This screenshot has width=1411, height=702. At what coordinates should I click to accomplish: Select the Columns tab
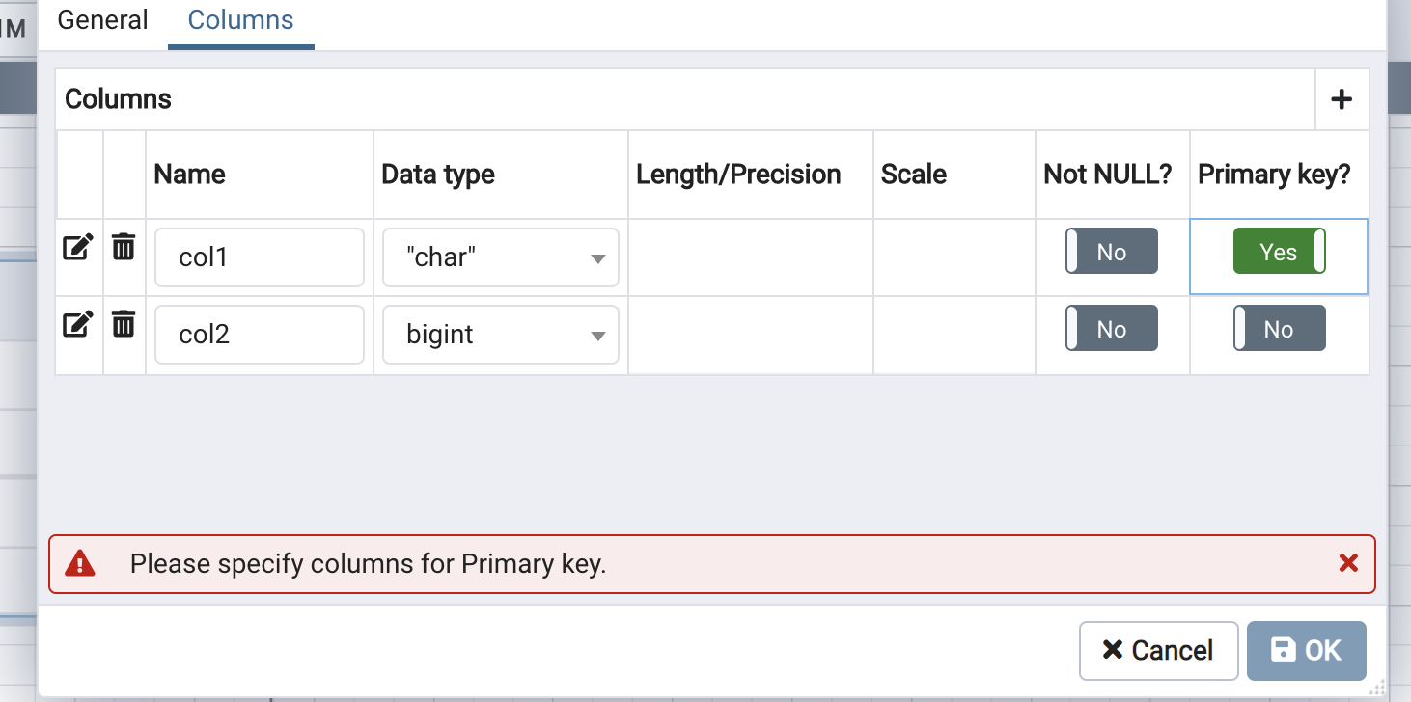pyautogui.click(x=240, y=20)
